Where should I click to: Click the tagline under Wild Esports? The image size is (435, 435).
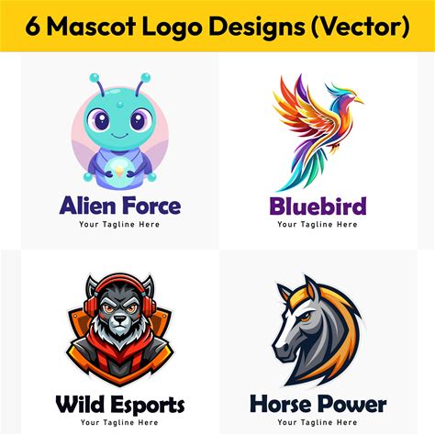tap(119, 423)
